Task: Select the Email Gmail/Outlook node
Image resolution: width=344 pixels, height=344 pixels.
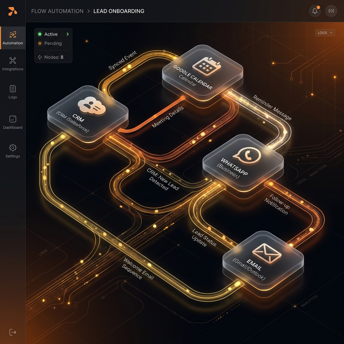Action: (263, 260)
